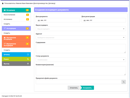Click the external-link icon in Внутренние исходящие
This screenshot has height=98, width=130.
(x=5, y=44)
